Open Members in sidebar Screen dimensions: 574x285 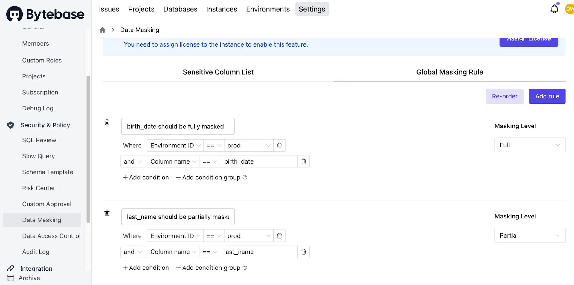pyautogui.click(x=36, y=44)
